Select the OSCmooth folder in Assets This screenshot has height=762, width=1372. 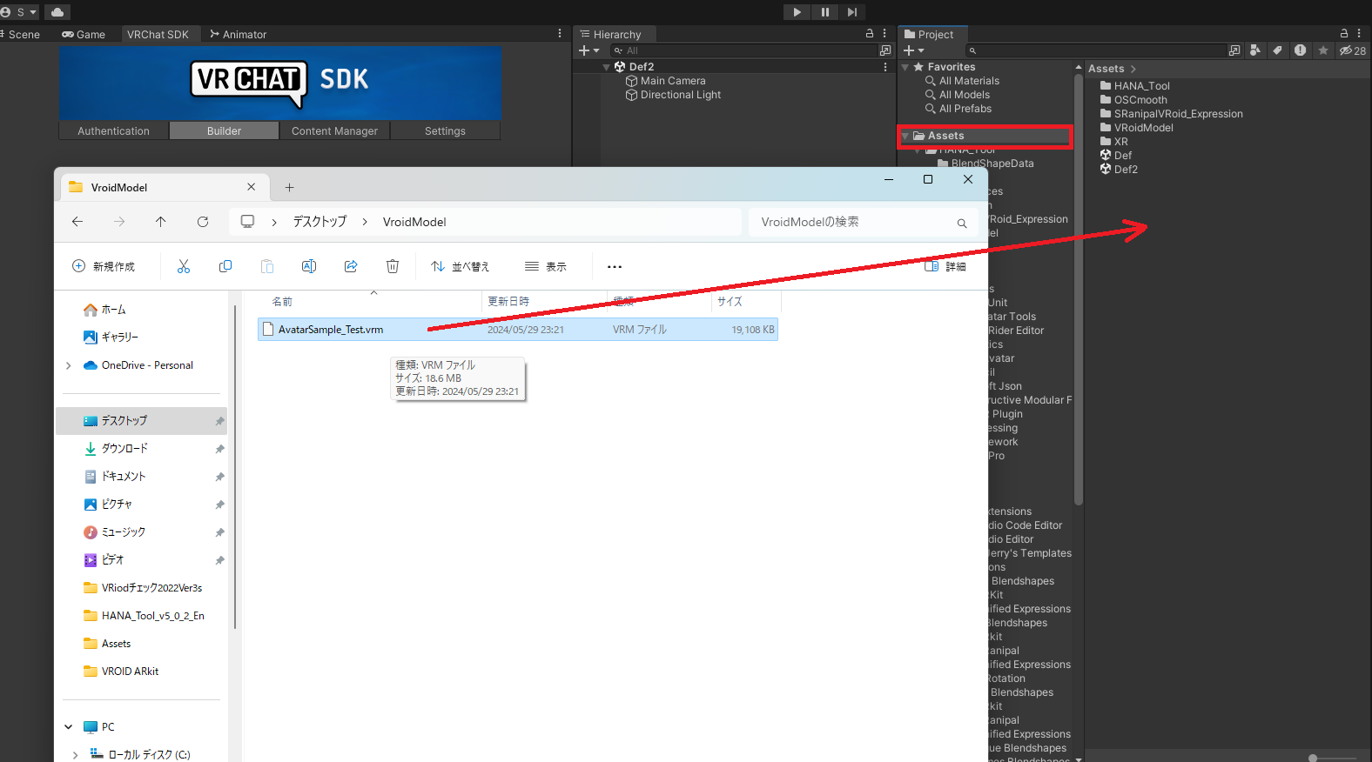click(x=1133, y=100)
